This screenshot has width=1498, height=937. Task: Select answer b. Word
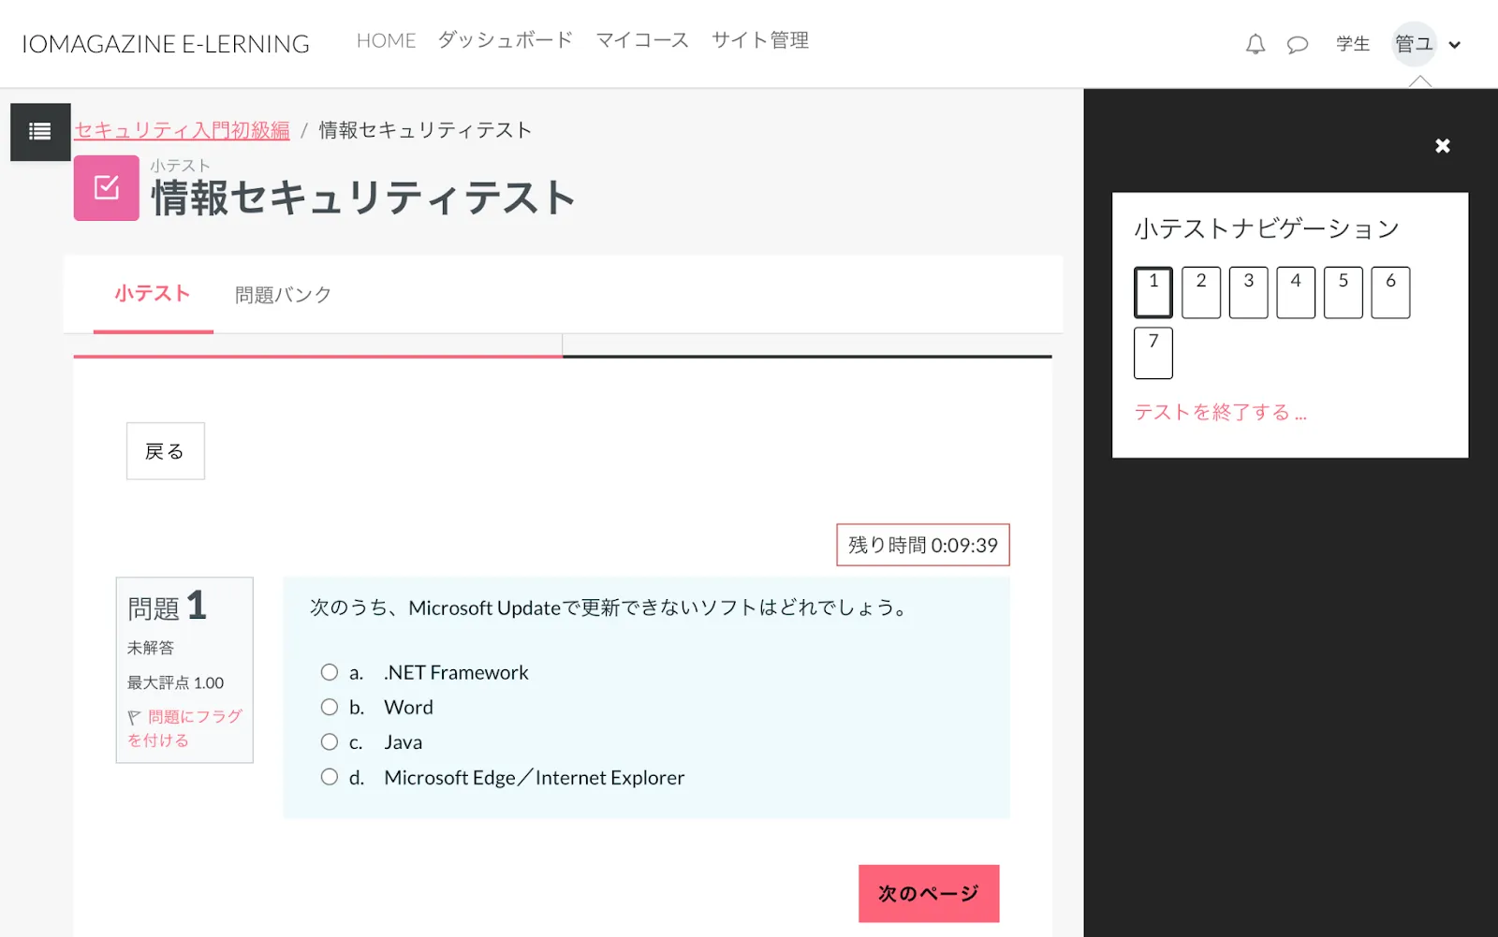[330, 707]
